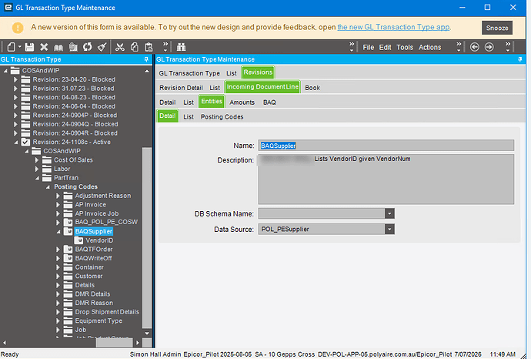Image resolution: width=531 pixels, height=359 pixels.
Task: Click the Cut scissors icon
Action: [120, 47]
